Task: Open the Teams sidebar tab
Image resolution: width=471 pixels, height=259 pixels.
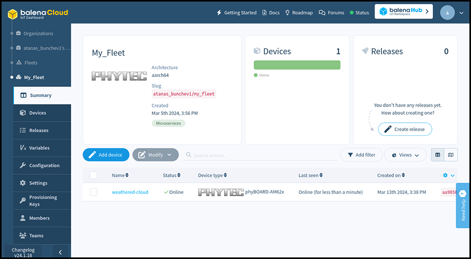Action: [x=42, y=235]
